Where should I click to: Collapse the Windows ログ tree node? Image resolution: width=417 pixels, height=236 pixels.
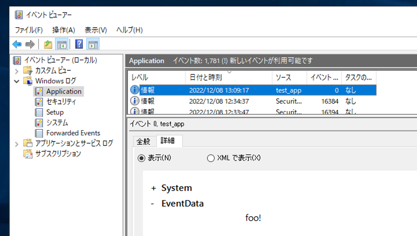click(16, 81)
